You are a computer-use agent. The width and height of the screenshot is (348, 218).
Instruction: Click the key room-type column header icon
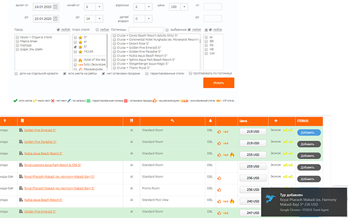(x=172, y=120)
